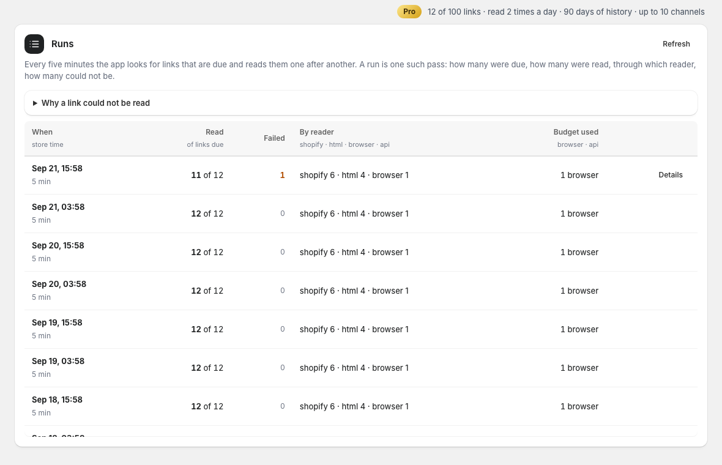Viewport: 722px width, 465px height.
Task: Click "12 of 12" in the Sep 19, 03:58 row
Action: (207, 368)
